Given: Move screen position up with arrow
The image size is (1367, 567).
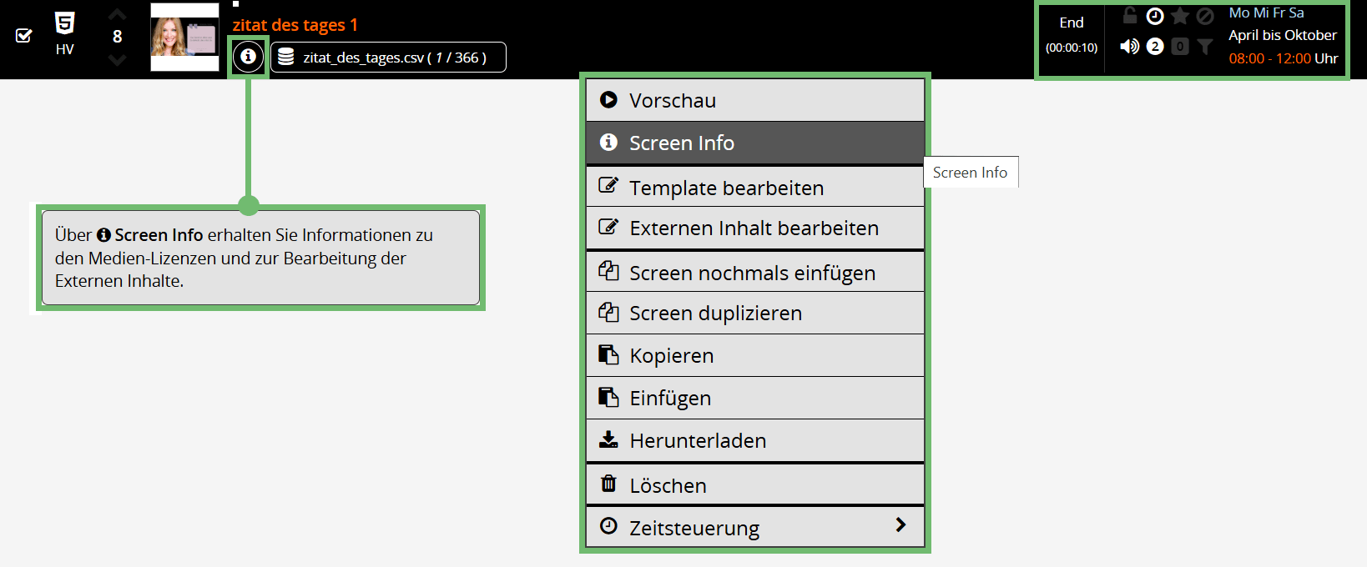Looking at the screenshot, I should pyautogui.click(x=118, y=14).
